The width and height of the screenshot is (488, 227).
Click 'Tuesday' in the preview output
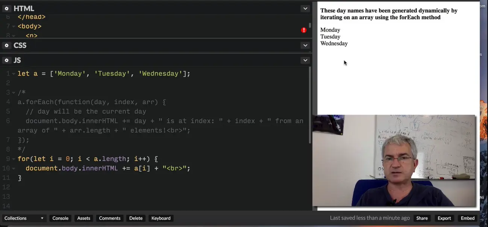[x=330, y=37]
